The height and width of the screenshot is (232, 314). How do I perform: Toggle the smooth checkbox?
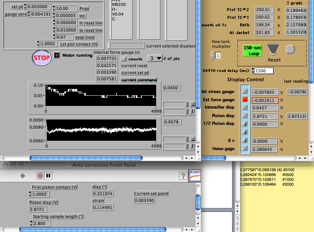(x=124, y=59)
